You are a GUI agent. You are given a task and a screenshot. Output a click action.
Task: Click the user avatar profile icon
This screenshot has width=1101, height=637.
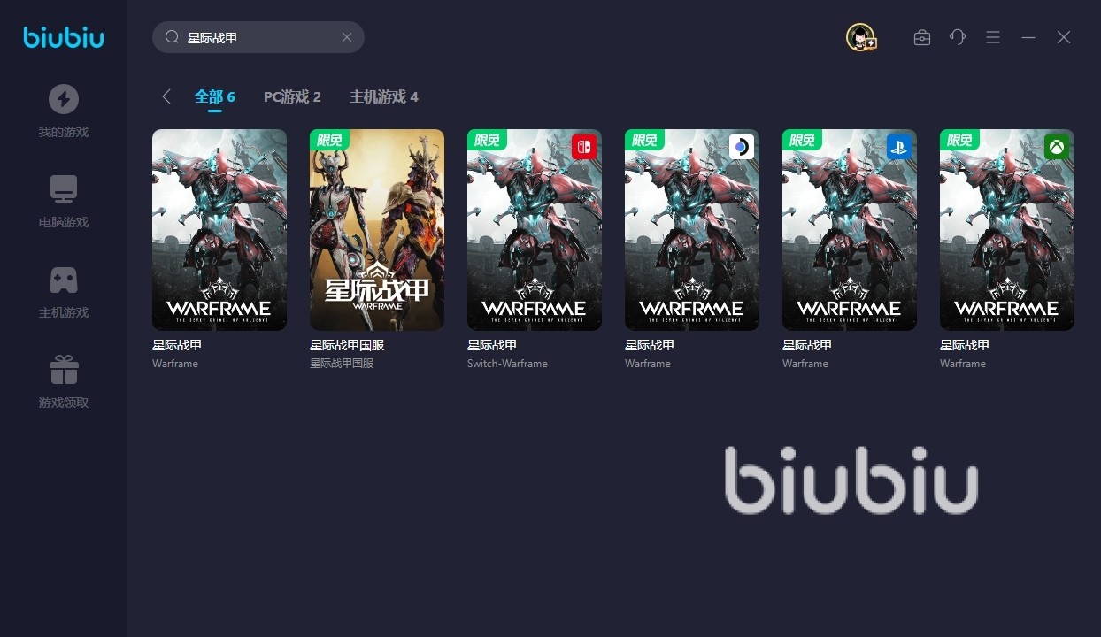pyautogui.click(x=860, y=37)
